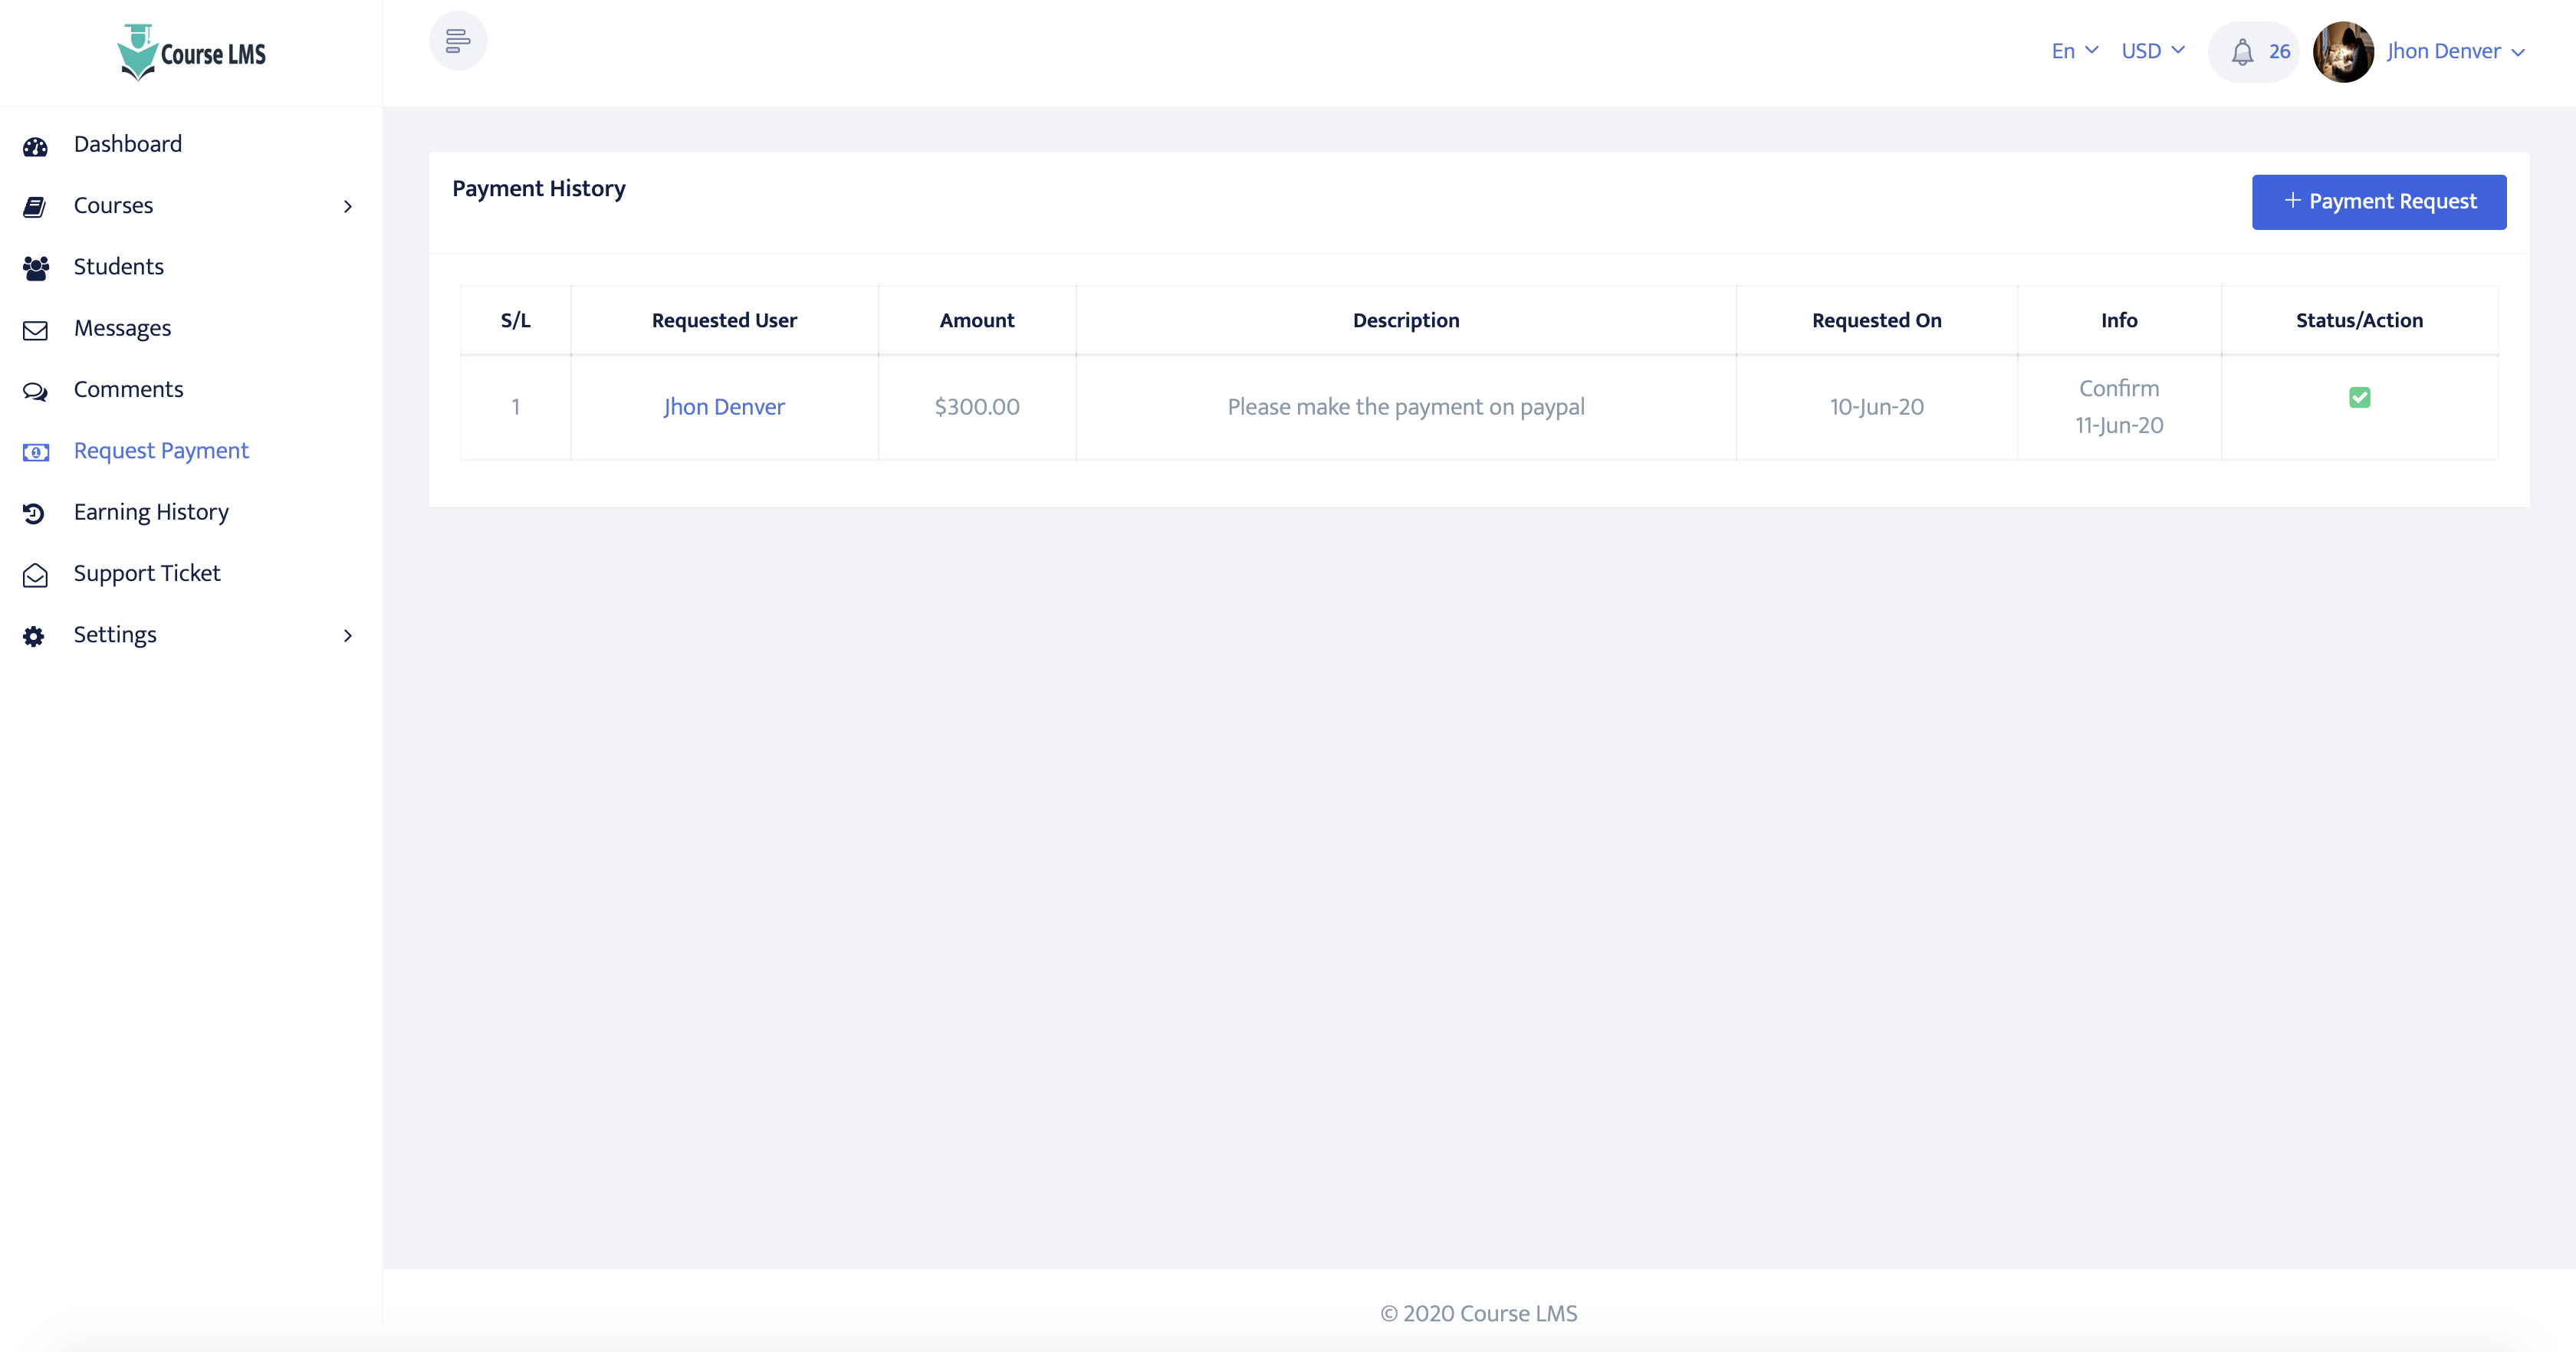The height and width of the screenshot is (1352, 2576).
Task: Toggle the sidebar with hamburger button
Action: pos(458,41)
